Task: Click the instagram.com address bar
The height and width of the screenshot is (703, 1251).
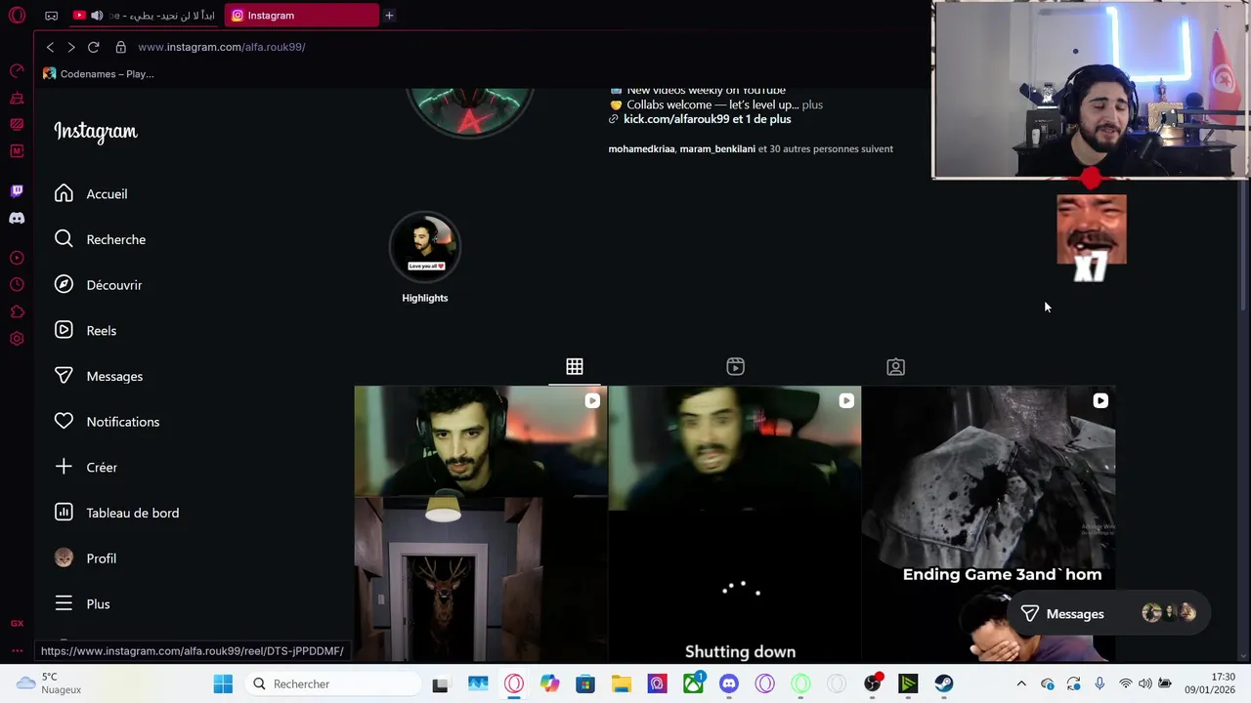Action: click(x=222, y=47)
